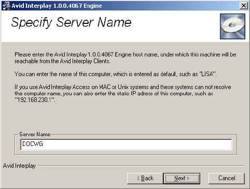The height and width of the screenshot is (189, 250).
Task: Focus the Server Name text field
Action: [x=126, y=144]
